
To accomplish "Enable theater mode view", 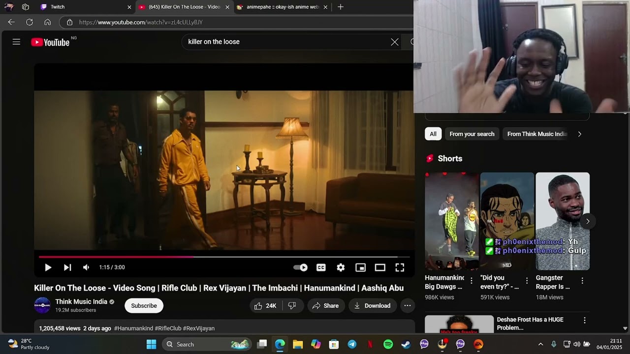I will tap(380, 267).
